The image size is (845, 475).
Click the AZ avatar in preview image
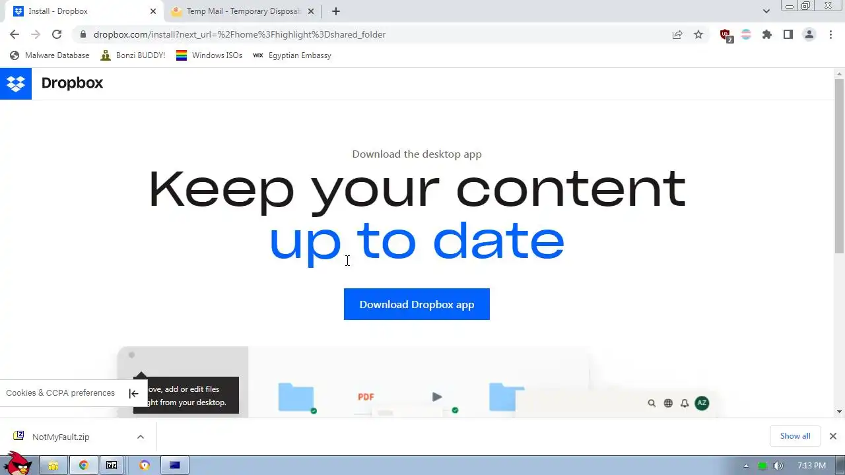702,403
